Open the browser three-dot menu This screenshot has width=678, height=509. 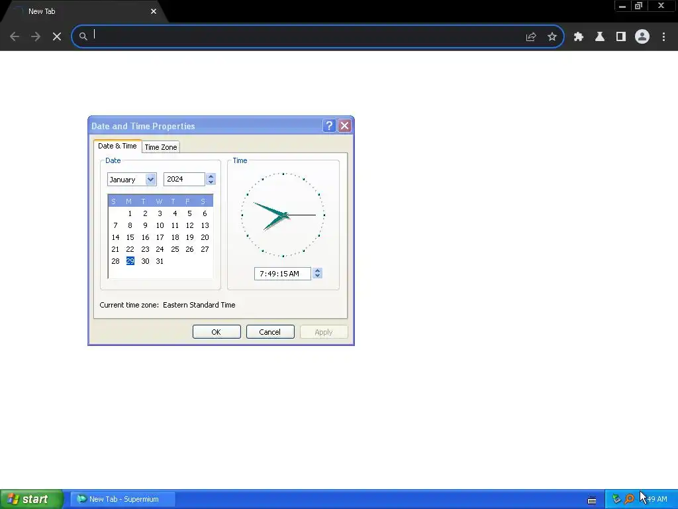pos(663,37)
